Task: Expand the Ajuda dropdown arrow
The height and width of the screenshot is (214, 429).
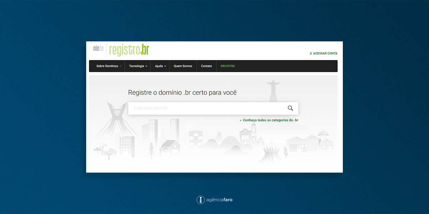Action: click(x=165, y=66)
